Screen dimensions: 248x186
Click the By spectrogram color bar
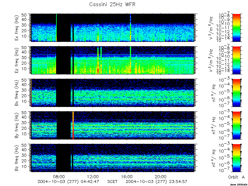pos(236,125)
